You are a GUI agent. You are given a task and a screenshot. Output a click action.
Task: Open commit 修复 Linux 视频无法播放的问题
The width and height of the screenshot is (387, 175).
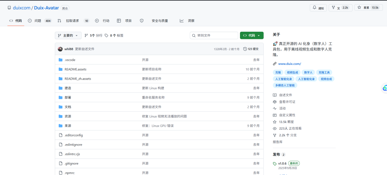pos(164,116)
